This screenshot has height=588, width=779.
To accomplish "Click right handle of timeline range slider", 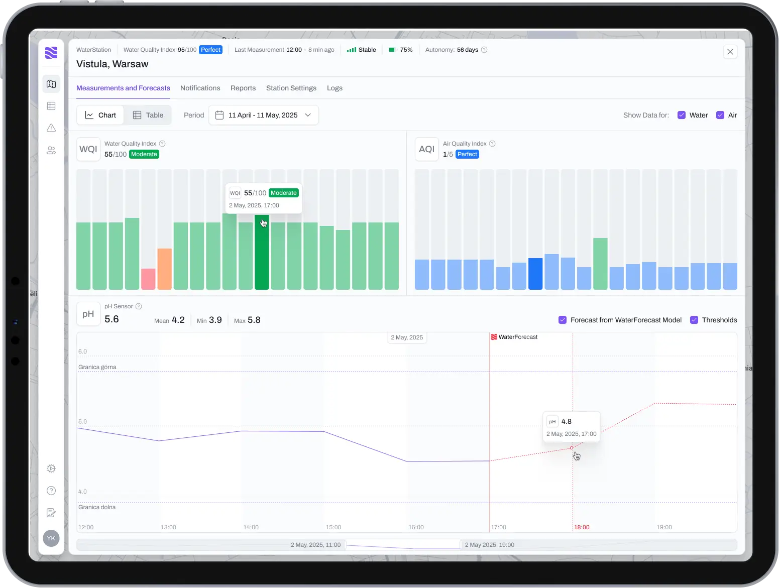I will 461,545.
